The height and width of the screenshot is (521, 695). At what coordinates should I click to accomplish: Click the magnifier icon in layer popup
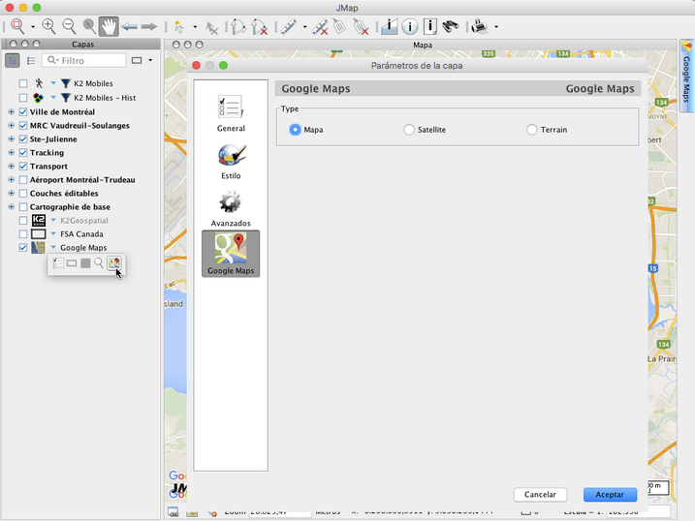pyautogui.click(x=99, y=263)
